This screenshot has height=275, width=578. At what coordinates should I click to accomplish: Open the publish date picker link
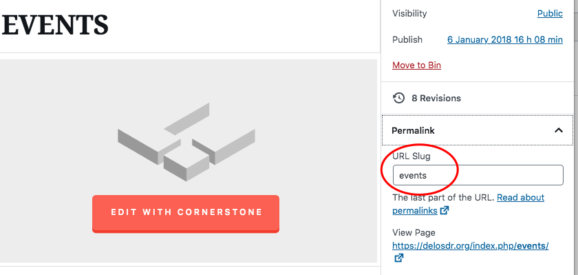tap(504, 39)
